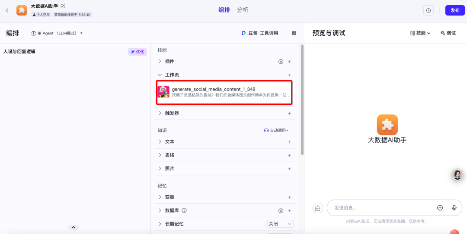The width and height of the screenshot is (467, 234).
Task: Open the 长期记忆 关闭 dropdown
Action: [x=280, y=224]
